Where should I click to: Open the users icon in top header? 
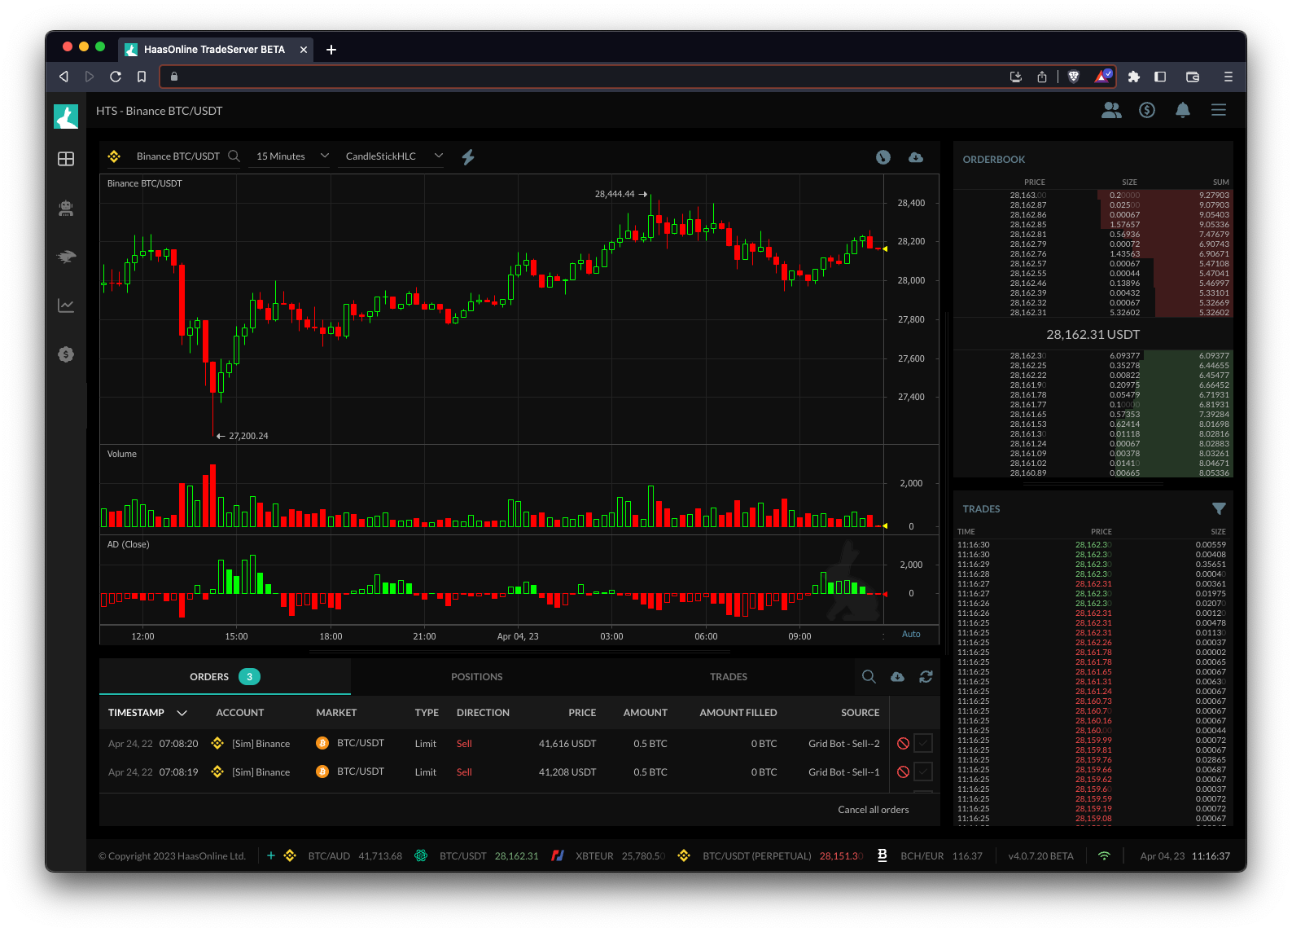click(1111, 110)
